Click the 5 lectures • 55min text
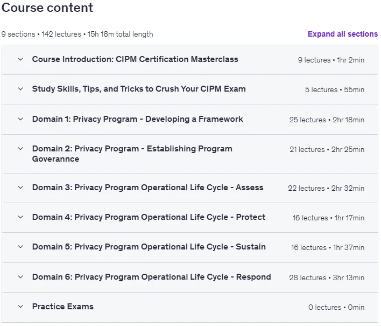 tap(335, 89)
